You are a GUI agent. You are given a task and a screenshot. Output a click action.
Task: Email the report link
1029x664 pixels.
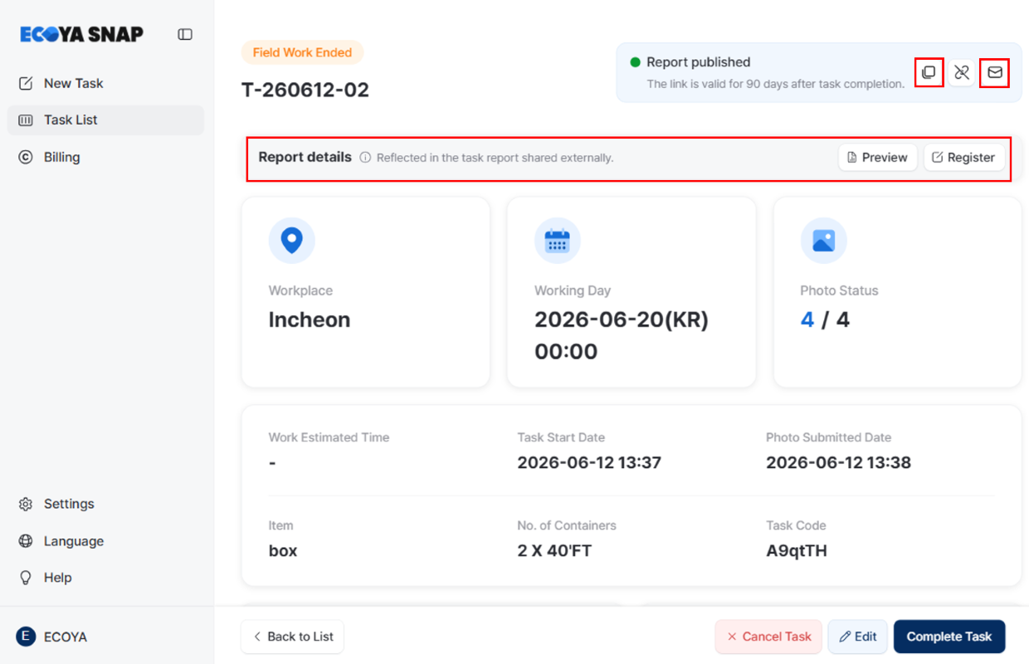(x=994, y=72)
